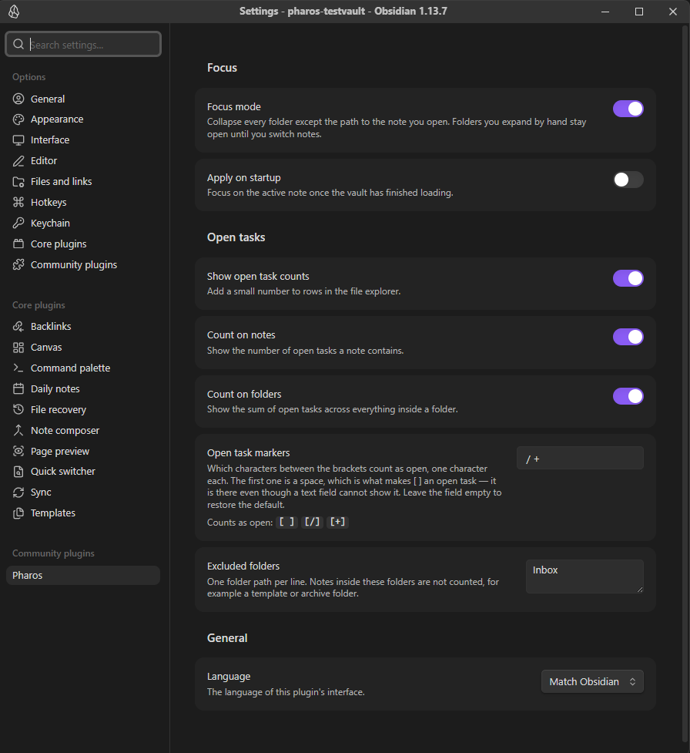Click the Sync arrows icon
Screen dimensions: 690x753
click(x=18, y=492)
